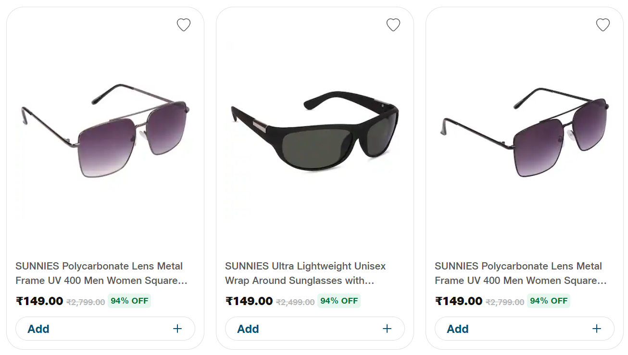Open the grey-frame square sunglasses product image
The image size is (628, 355).
click(105, 131)
